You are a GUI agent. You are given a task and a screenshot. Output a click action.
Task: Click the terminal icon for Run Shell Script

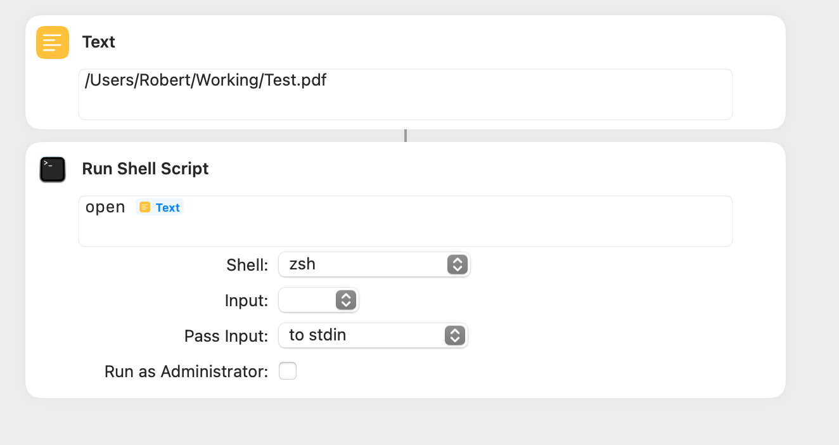(53, 169)
